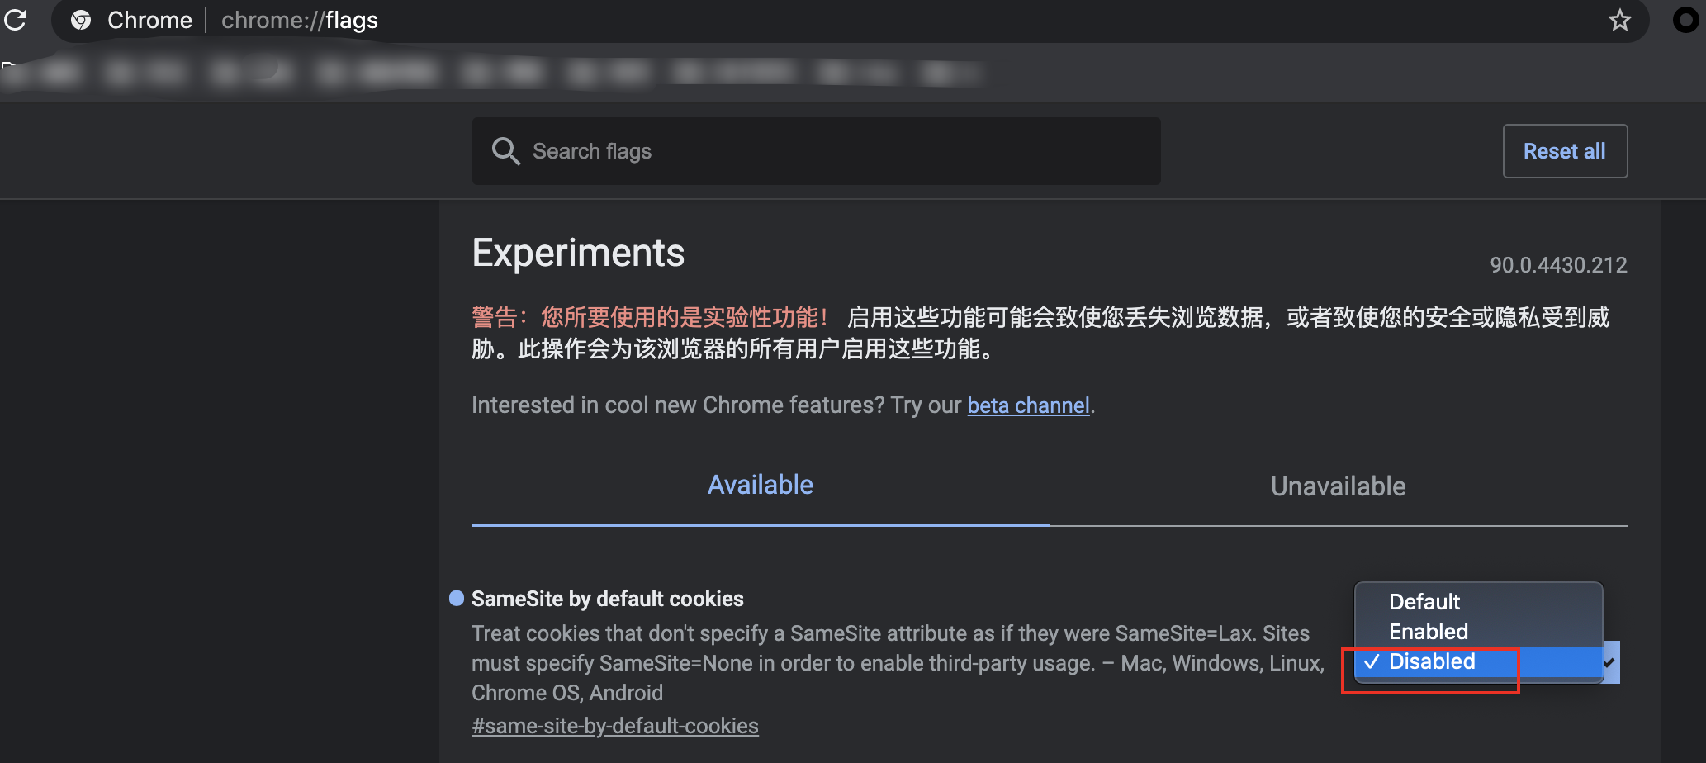The height and width of the screenshot is (763, 1706).
Task: Open the beta channel link
Action: click(1028, 405)
